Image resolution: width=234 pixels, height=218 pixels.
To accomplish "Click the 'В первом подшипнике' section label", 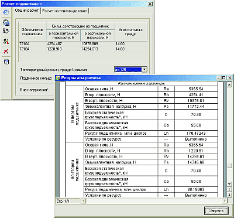I will point(75,114).
